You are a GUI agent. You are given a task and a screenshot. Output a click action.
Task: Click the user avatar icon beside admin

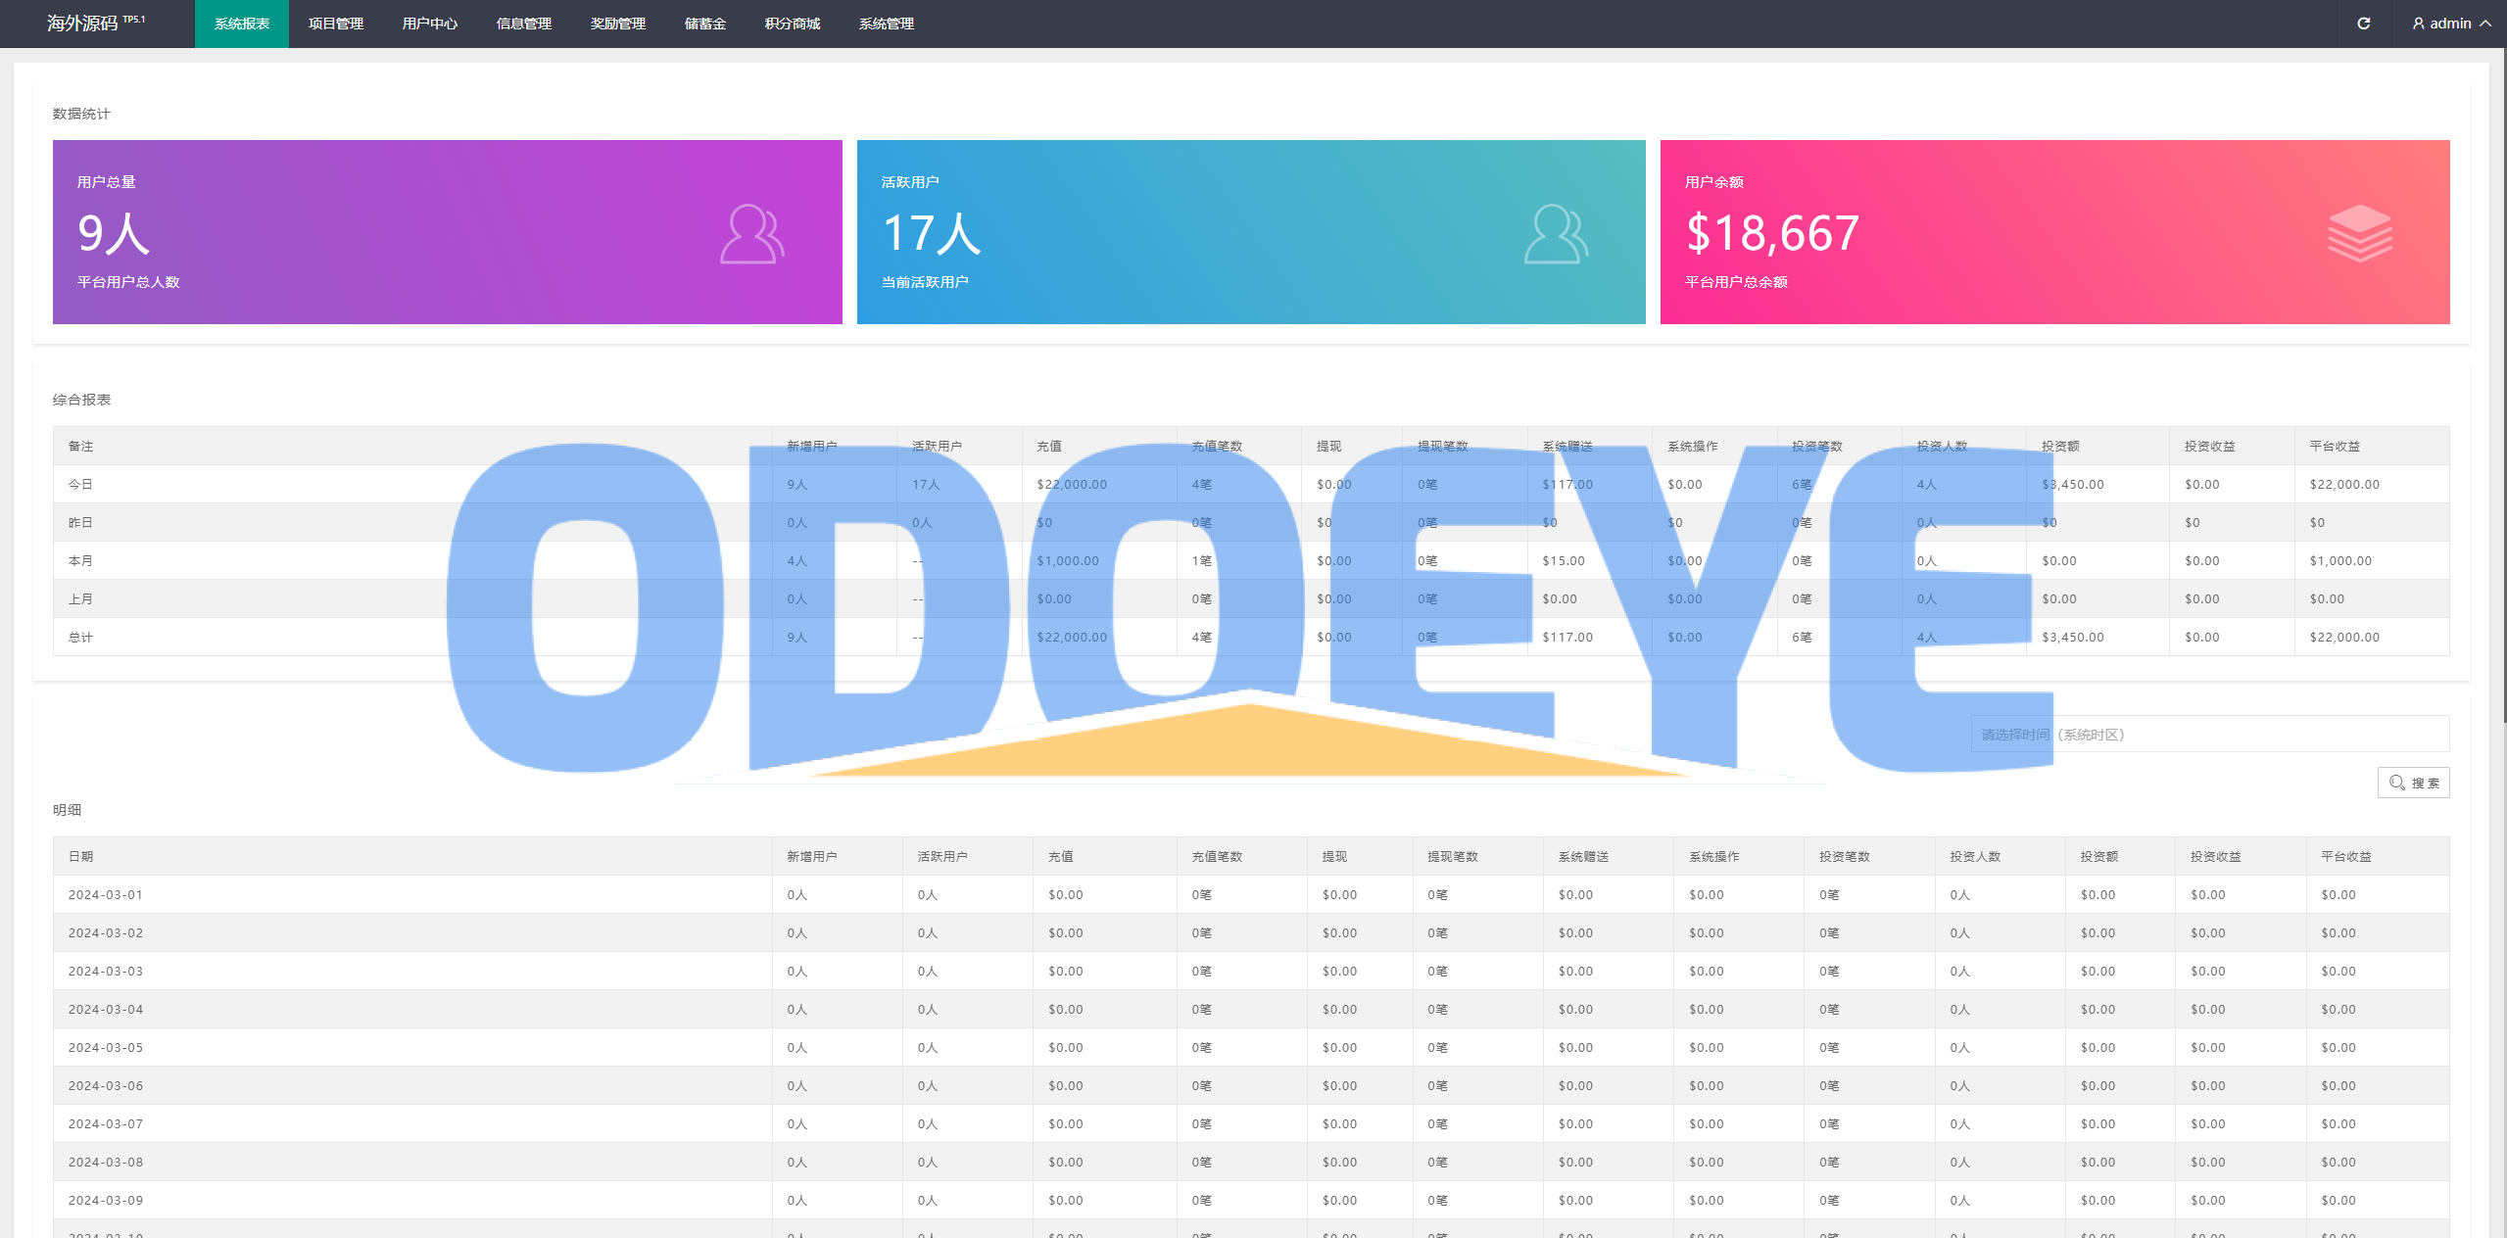pyautogui.click(x=2418, y=24)
